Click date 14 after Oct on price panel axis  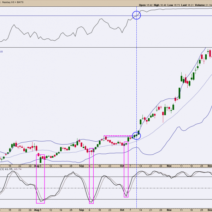(x=141, y=166)
